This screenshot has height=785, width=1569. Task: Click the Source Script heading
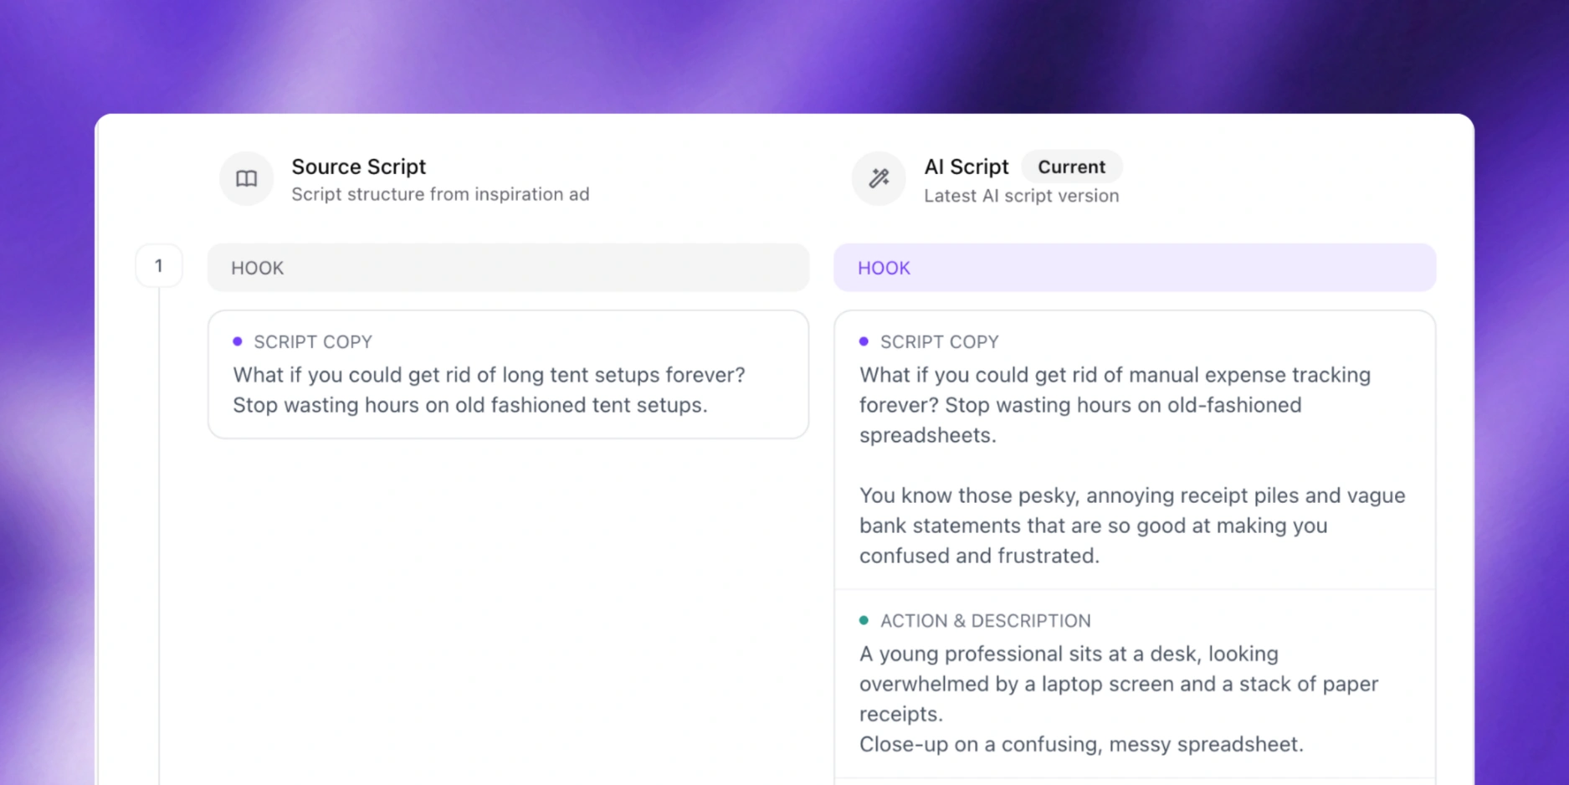358,167
